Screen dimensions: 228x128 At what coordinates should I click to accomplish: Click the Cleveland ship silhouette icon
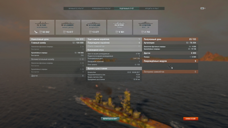[x=94, y=23]
